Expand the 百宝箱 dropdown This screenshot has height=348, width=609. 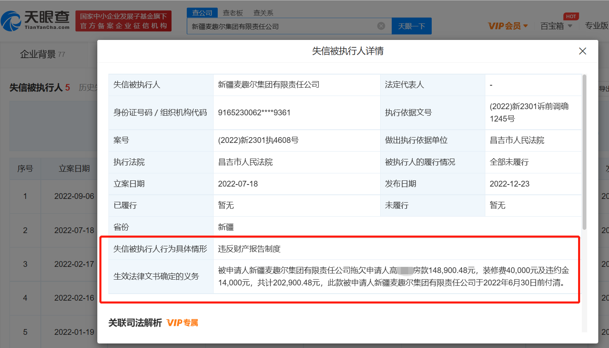click(x=556, y=26)
